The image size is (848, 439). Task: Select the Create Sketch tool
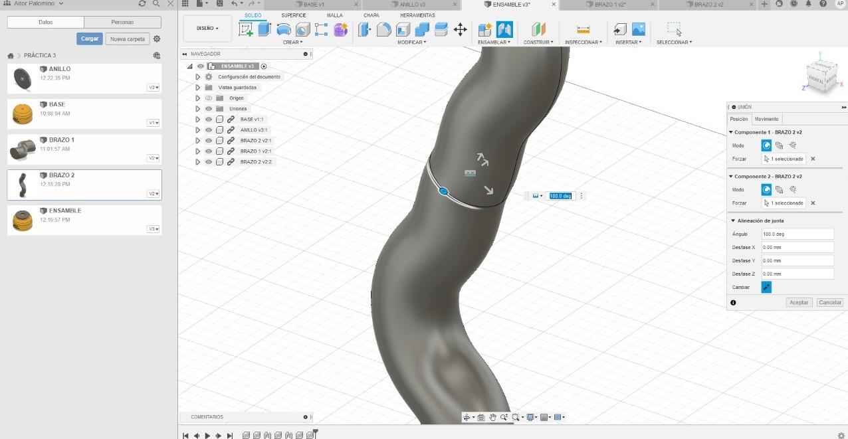tap(246, 29)
